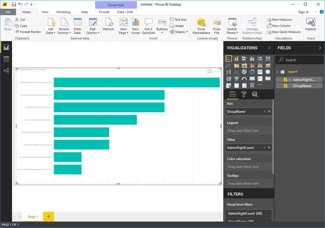Screen dimensions: 325x228
Task: Click the Fields Search box
Action: coord(299,60)
